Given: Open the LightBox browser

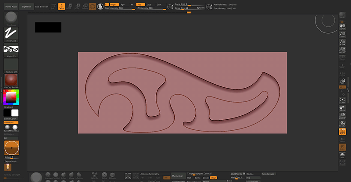Looking at the screenshot, I should click(x=26, y=7).
